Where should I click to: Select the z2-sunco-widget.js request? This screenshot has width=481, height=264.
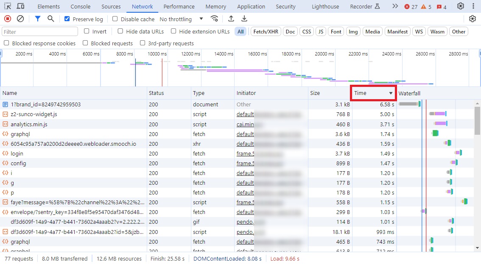[34, 114]
